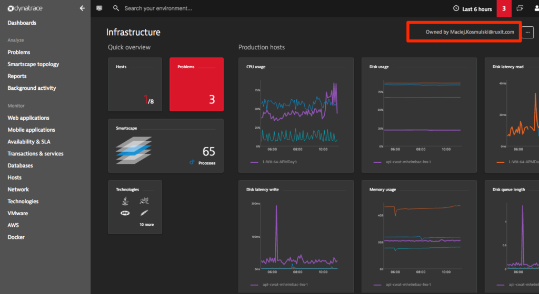Open the user profile icon

pos(536,8)
